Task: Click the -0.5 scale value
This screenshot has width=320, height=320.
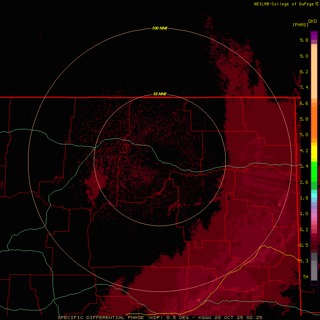Action: point(303,245)
